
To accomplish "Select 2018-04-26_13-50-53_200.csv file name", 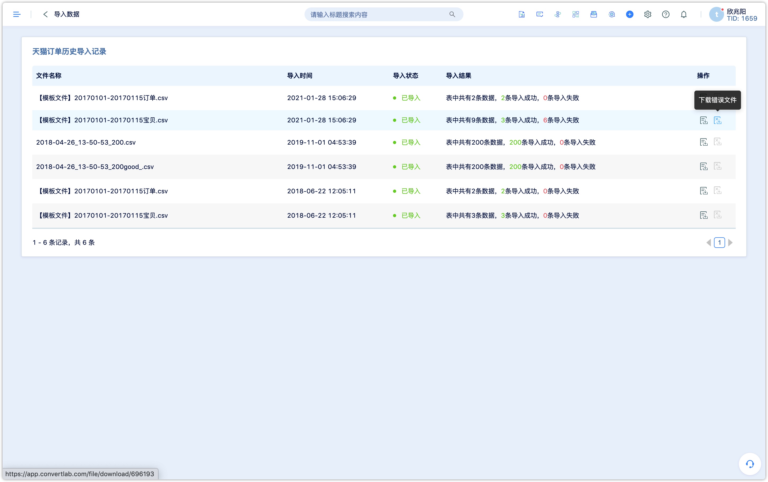I will click(86, 142).
